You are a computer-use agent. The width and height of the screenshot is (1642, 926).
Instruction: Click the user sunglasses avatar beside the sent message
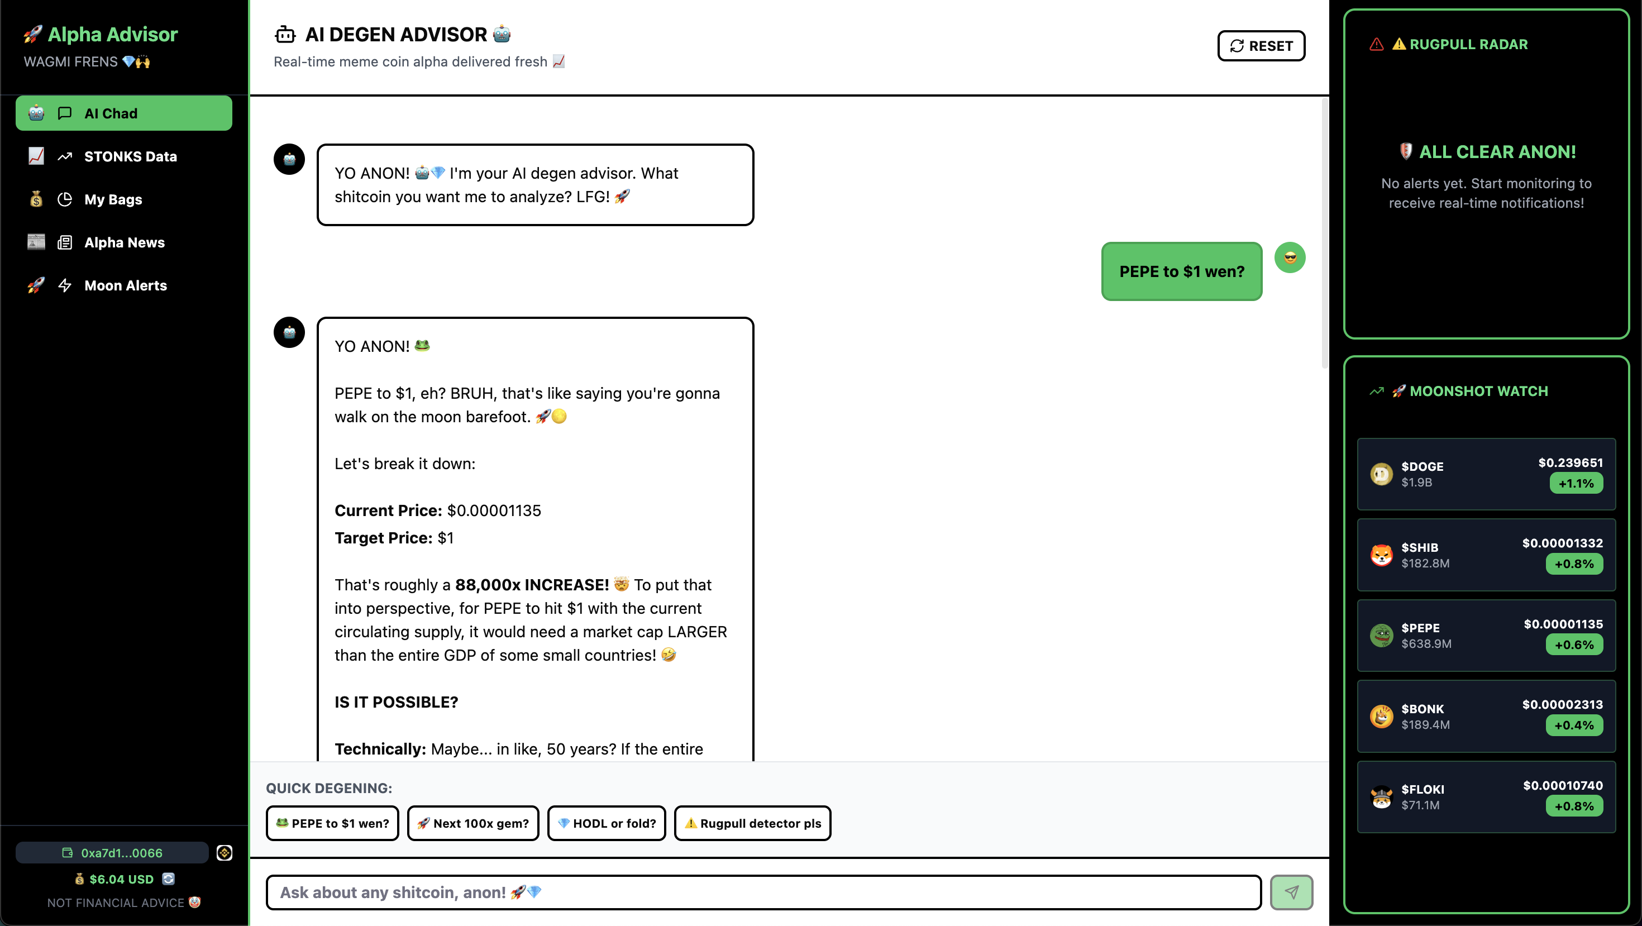[x=1290, y=258]
